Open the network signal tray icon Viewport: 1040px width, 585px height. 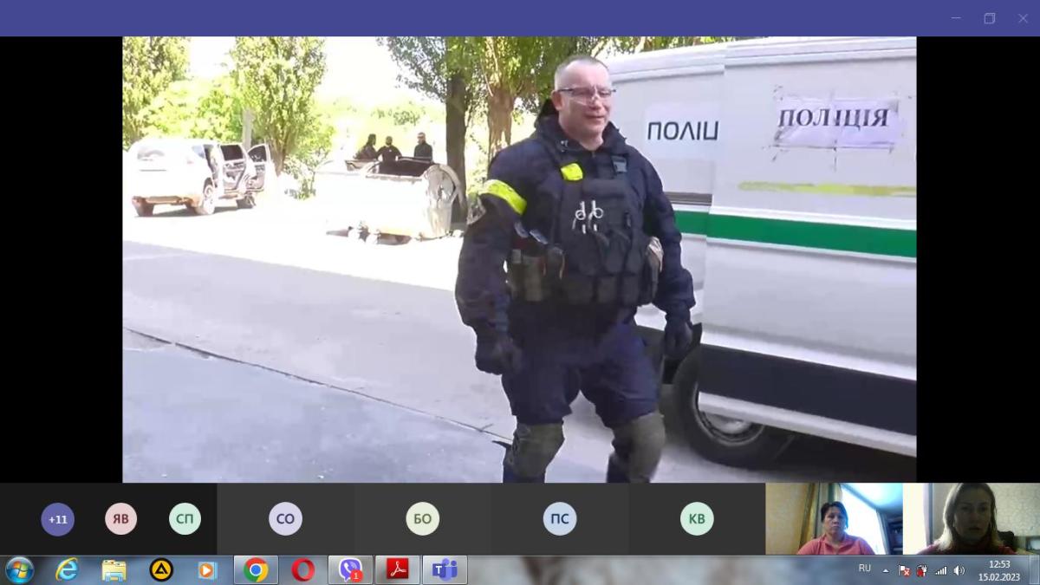[940, 570]
